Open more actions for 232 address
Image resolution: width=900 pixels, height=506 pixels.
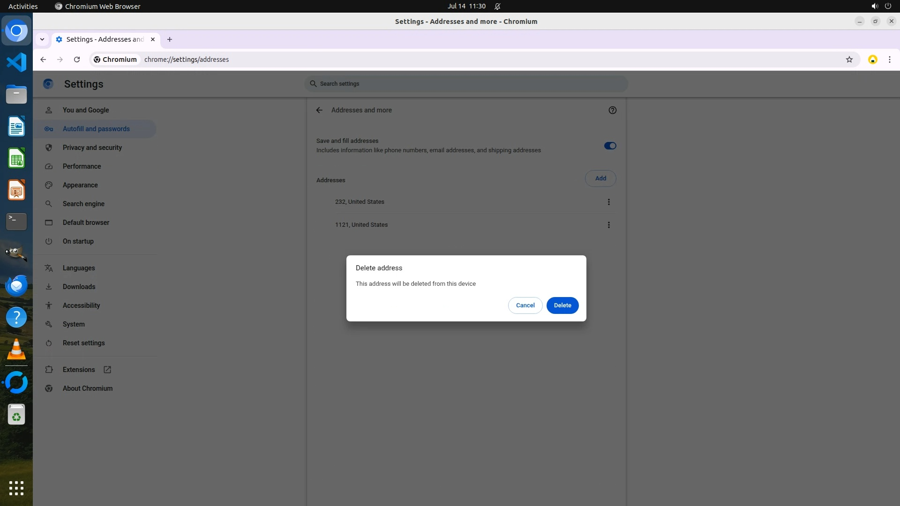pos(608,202)
